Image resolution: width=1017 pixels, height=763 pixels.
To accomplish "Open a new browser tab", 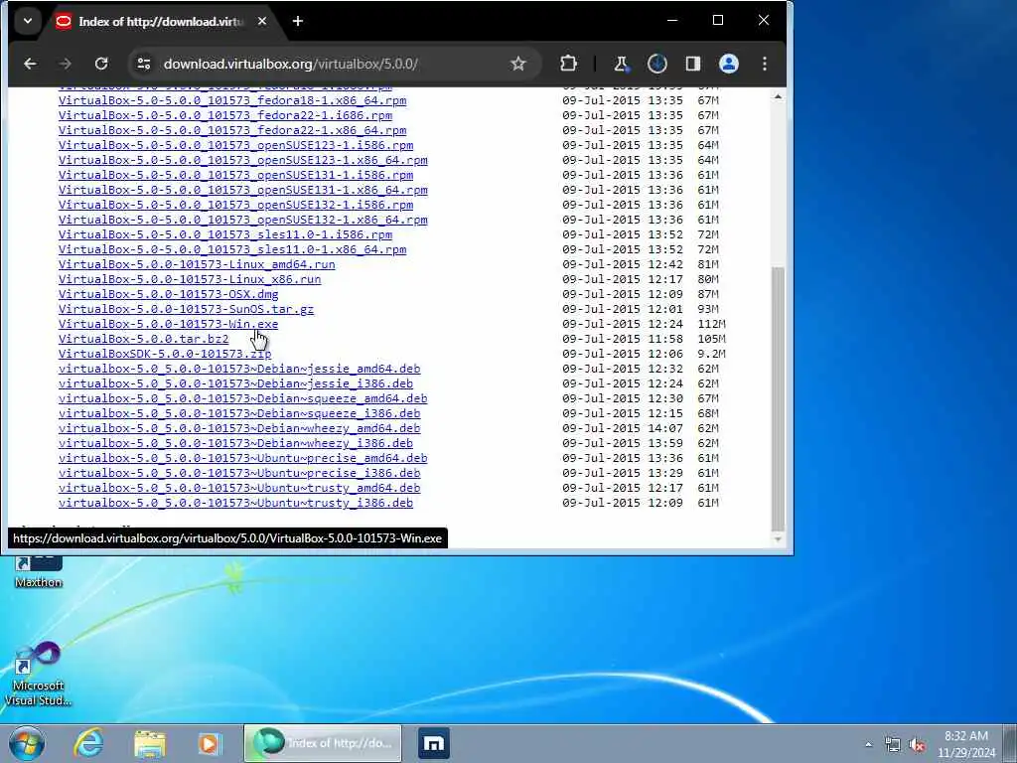I will point(298,21).
